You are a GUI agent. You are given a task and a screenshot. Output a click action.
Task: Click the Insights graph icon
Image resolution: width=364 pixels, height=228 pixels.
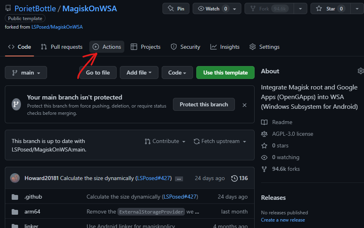click(x=213, y=47)
